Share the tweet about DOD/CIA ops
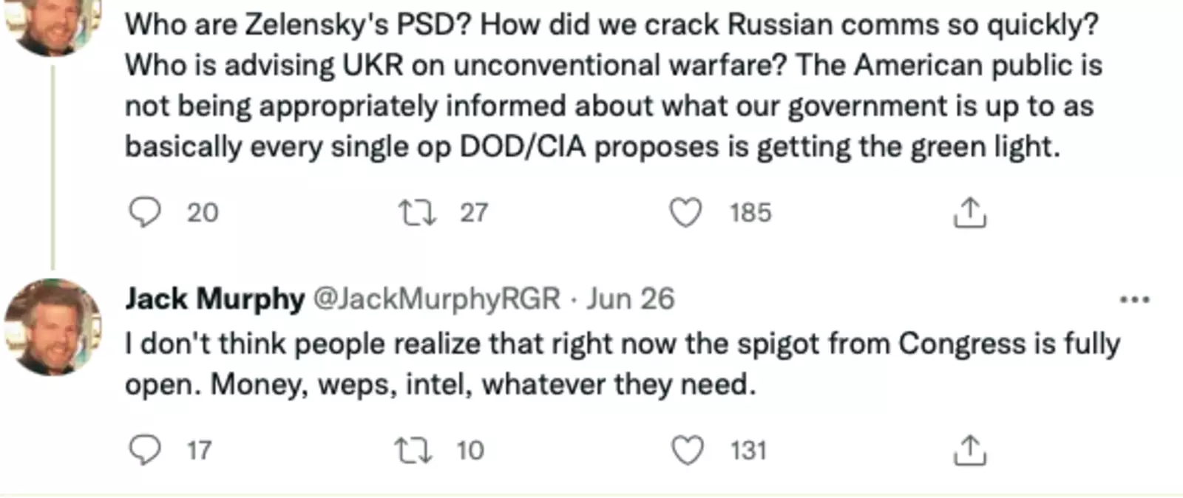 [x=969, y=213]
